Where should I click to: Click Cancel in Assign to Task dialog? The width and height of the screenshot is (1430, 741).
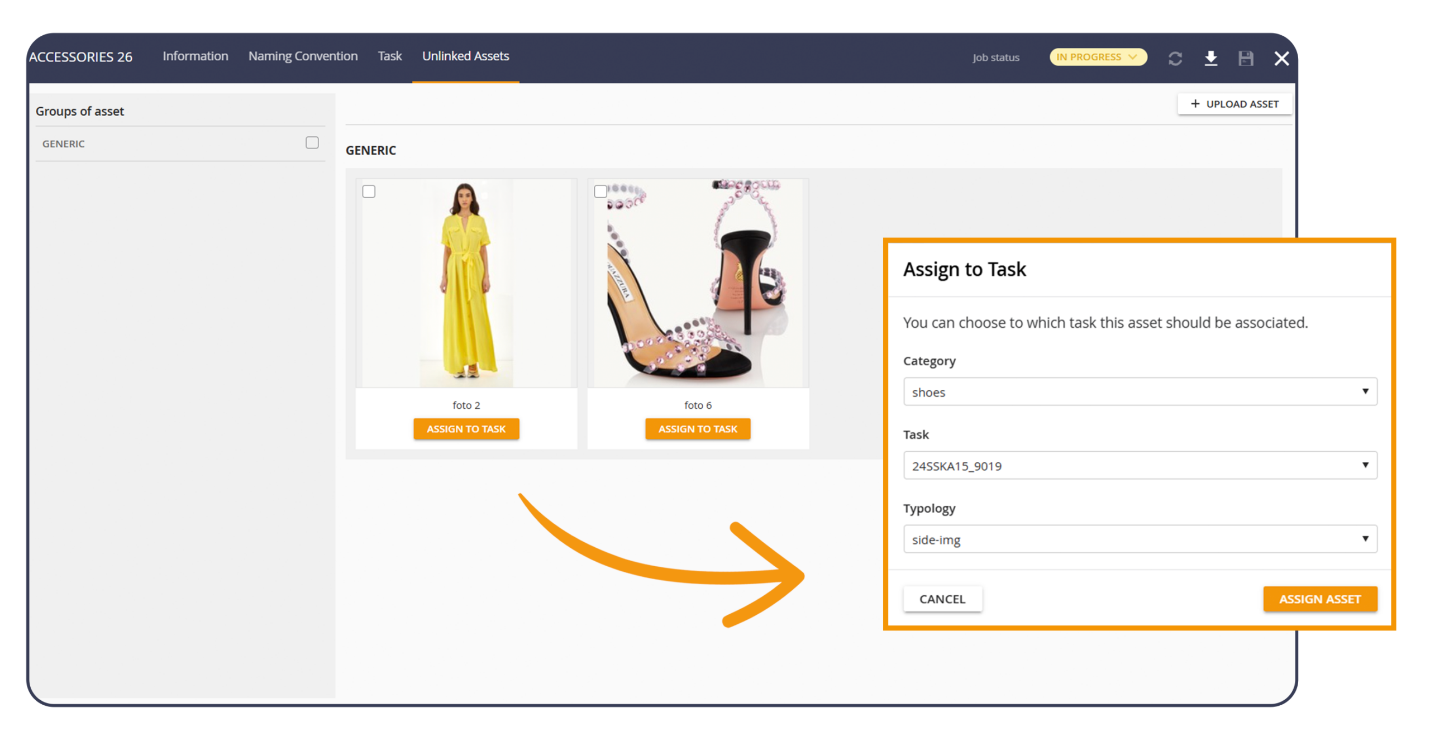tap(942, 599)
